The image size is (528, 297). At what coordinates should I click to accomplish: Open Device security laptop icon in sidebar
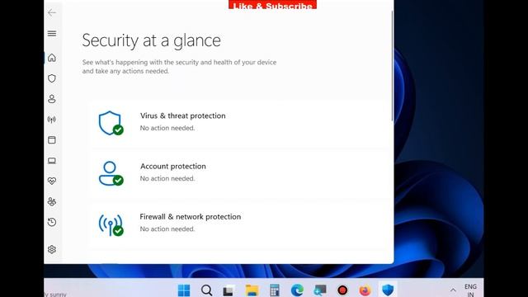(52, 161)
